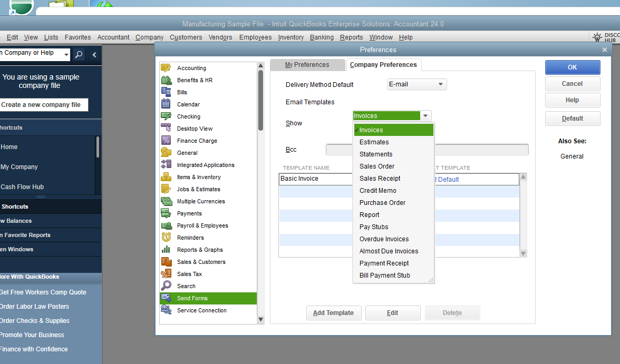620x364 pixels.
Task: Open Reports & Graphs chart icon
Action: point(166,250)
